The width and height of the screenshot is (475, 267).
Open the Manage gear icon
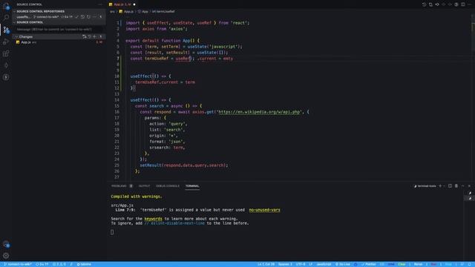click(6, 256)
